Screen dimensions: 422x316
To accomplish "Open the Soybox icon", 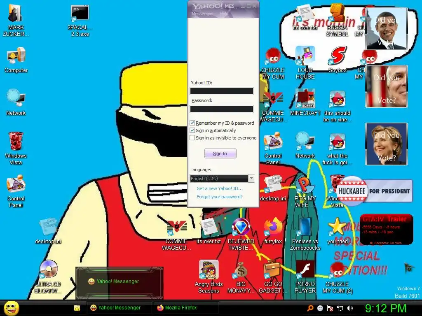I will (x=337, y=59).
